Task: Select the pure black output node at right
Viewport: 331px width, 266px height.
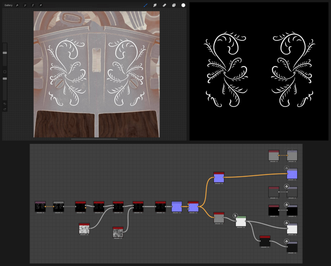Action: click(292, 210)
